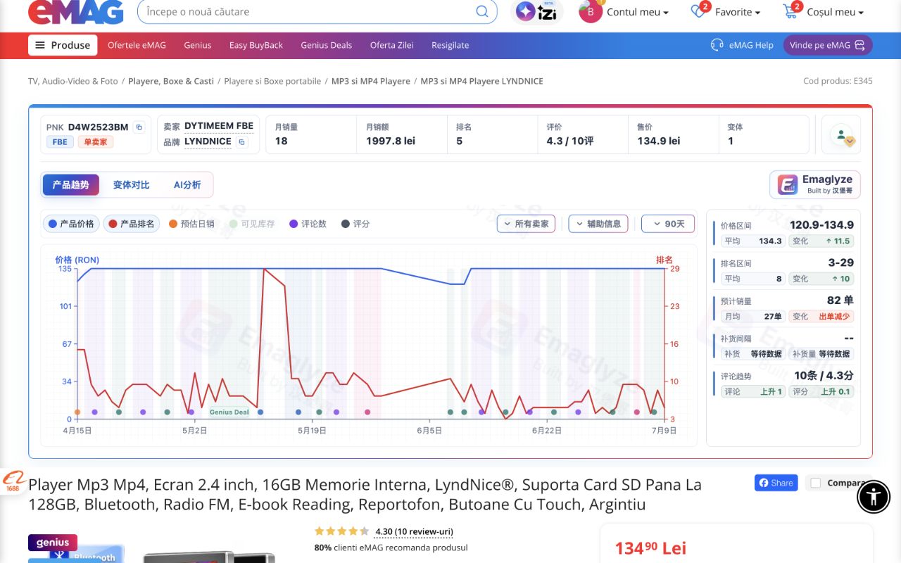The image size is (901, 563).
Task: Click the 1688 orange icon
Action: (13, 481)
